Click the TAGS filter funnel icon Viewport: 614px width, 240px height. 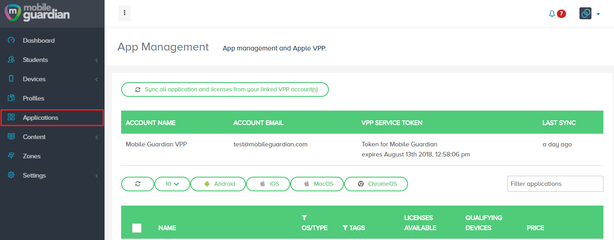click(x=345, y=228)
